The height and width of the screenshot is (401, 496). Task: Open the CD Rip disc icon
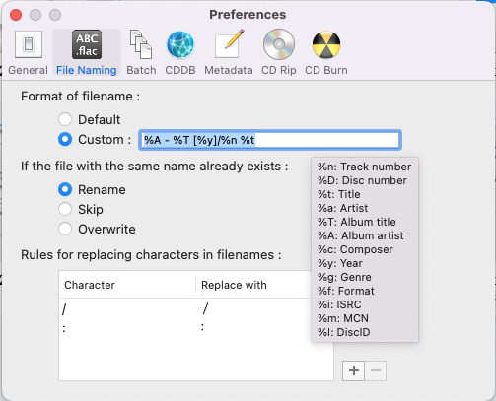pyautogui.click(x=279, y=44)
